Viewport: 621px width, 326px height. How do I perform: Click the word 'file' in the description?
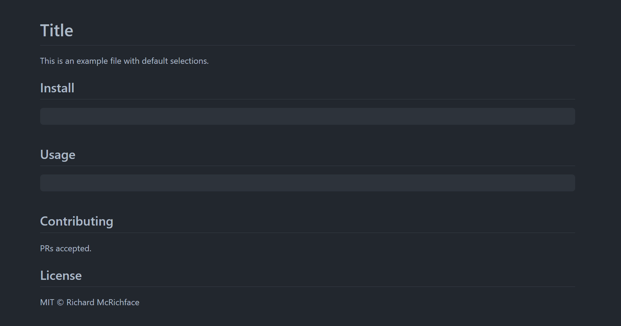pyautogui.click(x=116, y=61)
